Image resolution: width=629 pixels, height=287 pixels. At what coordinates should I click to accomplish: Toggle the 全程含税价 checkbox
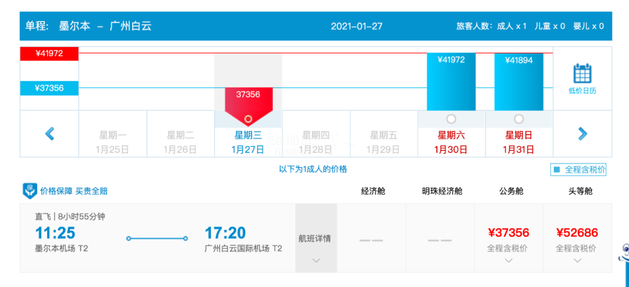pyautogui.click(x=557, y=170)
